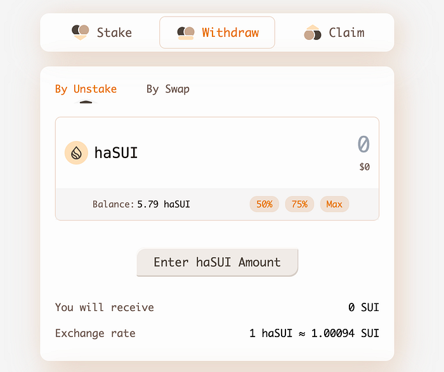
Task: Click the haSUI droplet token icon
Action: point(76,152)
